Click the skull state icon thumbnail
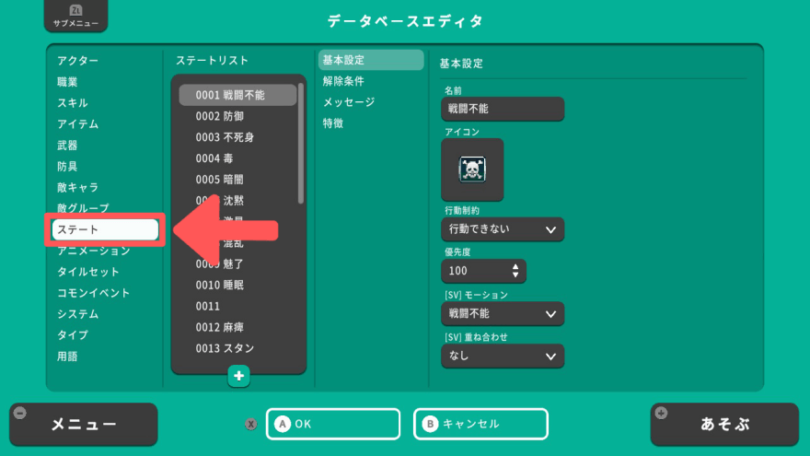This screenshot has height=456, width=810. tap(472, 170)
